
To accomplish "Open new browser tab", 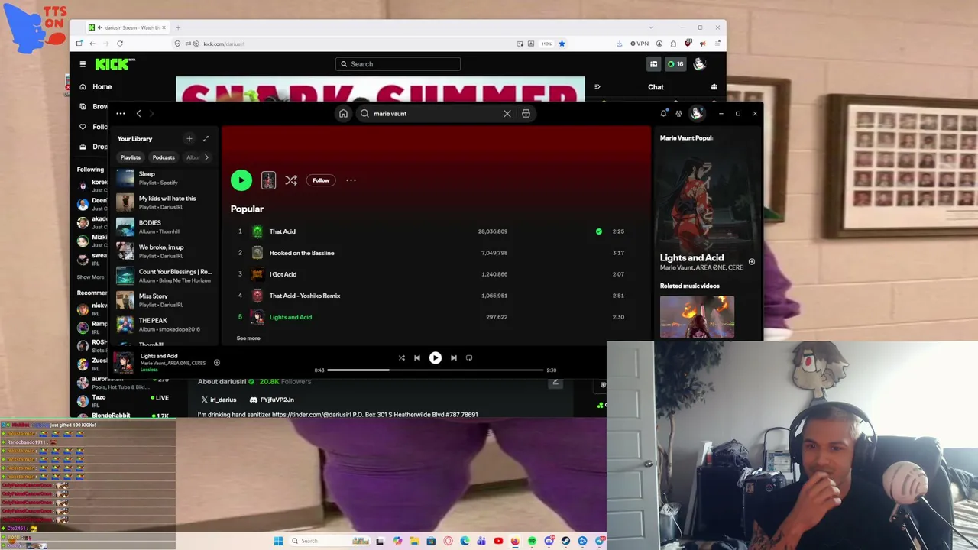I will coord(178,27).
